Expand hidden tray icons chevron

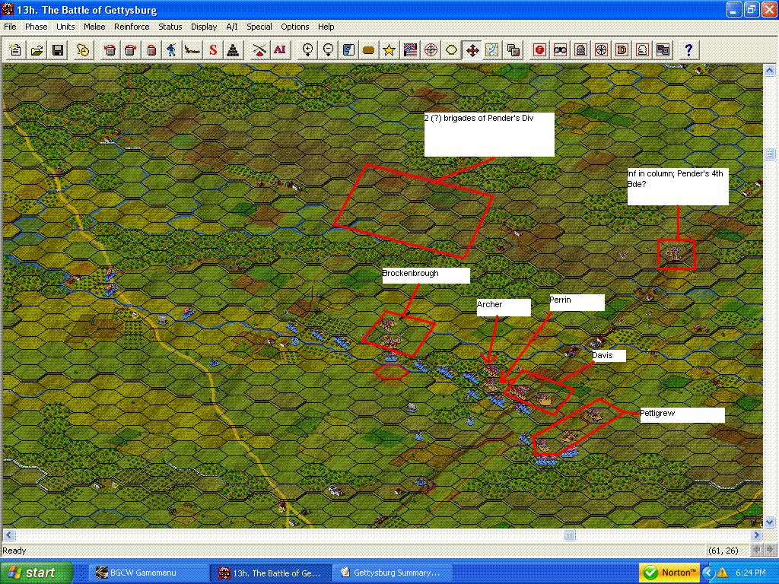tap(707, 573)
